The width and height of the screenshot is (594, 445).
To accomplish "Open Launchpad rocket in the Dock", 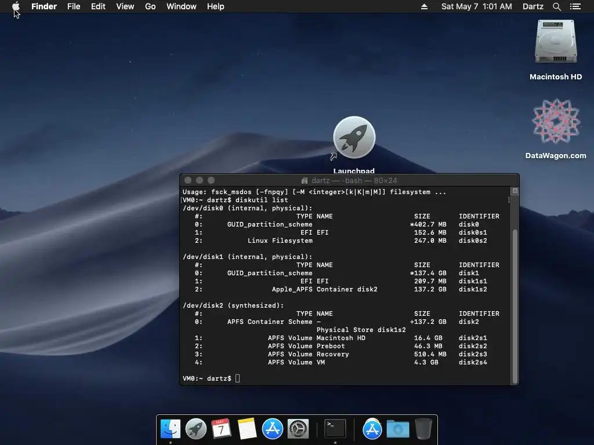I will click(x=196, y=429).
